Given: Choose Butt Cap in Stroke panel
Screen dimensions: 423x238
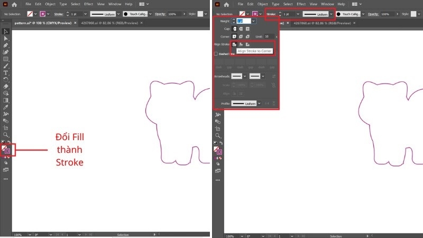Looking at the screenshot, I should pyautogui.click(x=234, y=29).
